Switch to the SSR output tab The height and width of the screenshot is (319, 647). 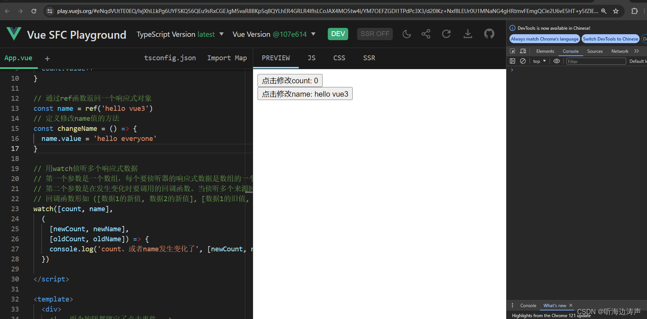(369, 58)
